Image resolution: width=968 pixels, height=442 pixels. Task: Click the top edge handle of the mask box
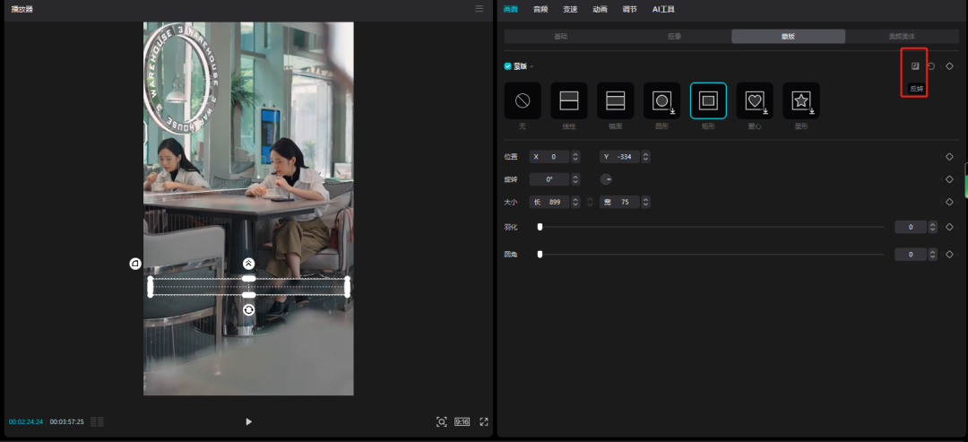pos(249,279)
